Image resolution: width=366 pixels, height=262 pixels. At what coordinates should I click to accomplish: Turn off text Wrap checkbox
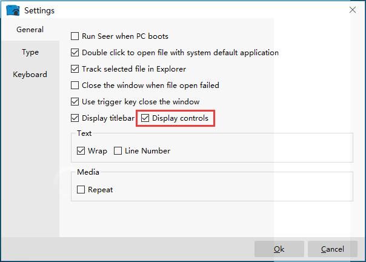[x=81, y=151]
